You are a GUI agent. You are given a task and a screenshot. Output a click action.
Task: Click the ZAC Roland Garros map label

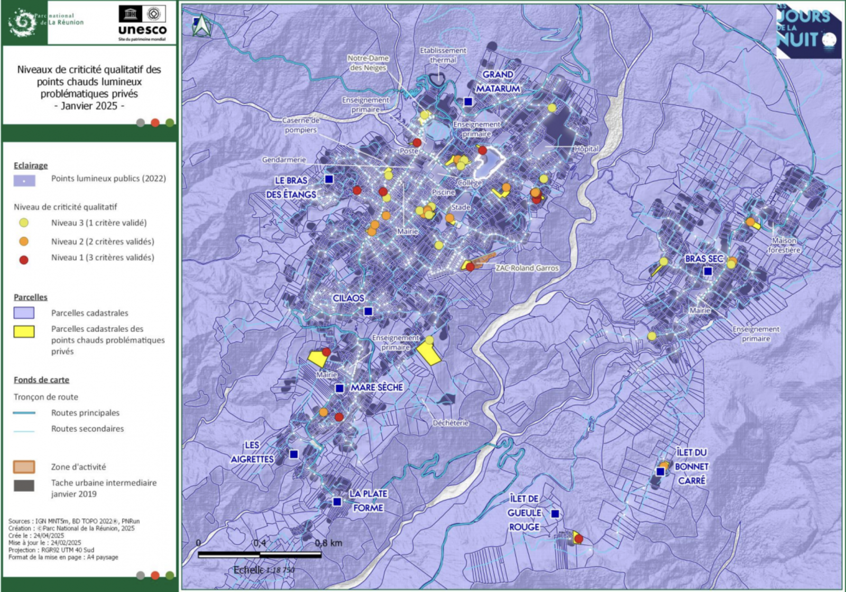click(x=527, y=268)
